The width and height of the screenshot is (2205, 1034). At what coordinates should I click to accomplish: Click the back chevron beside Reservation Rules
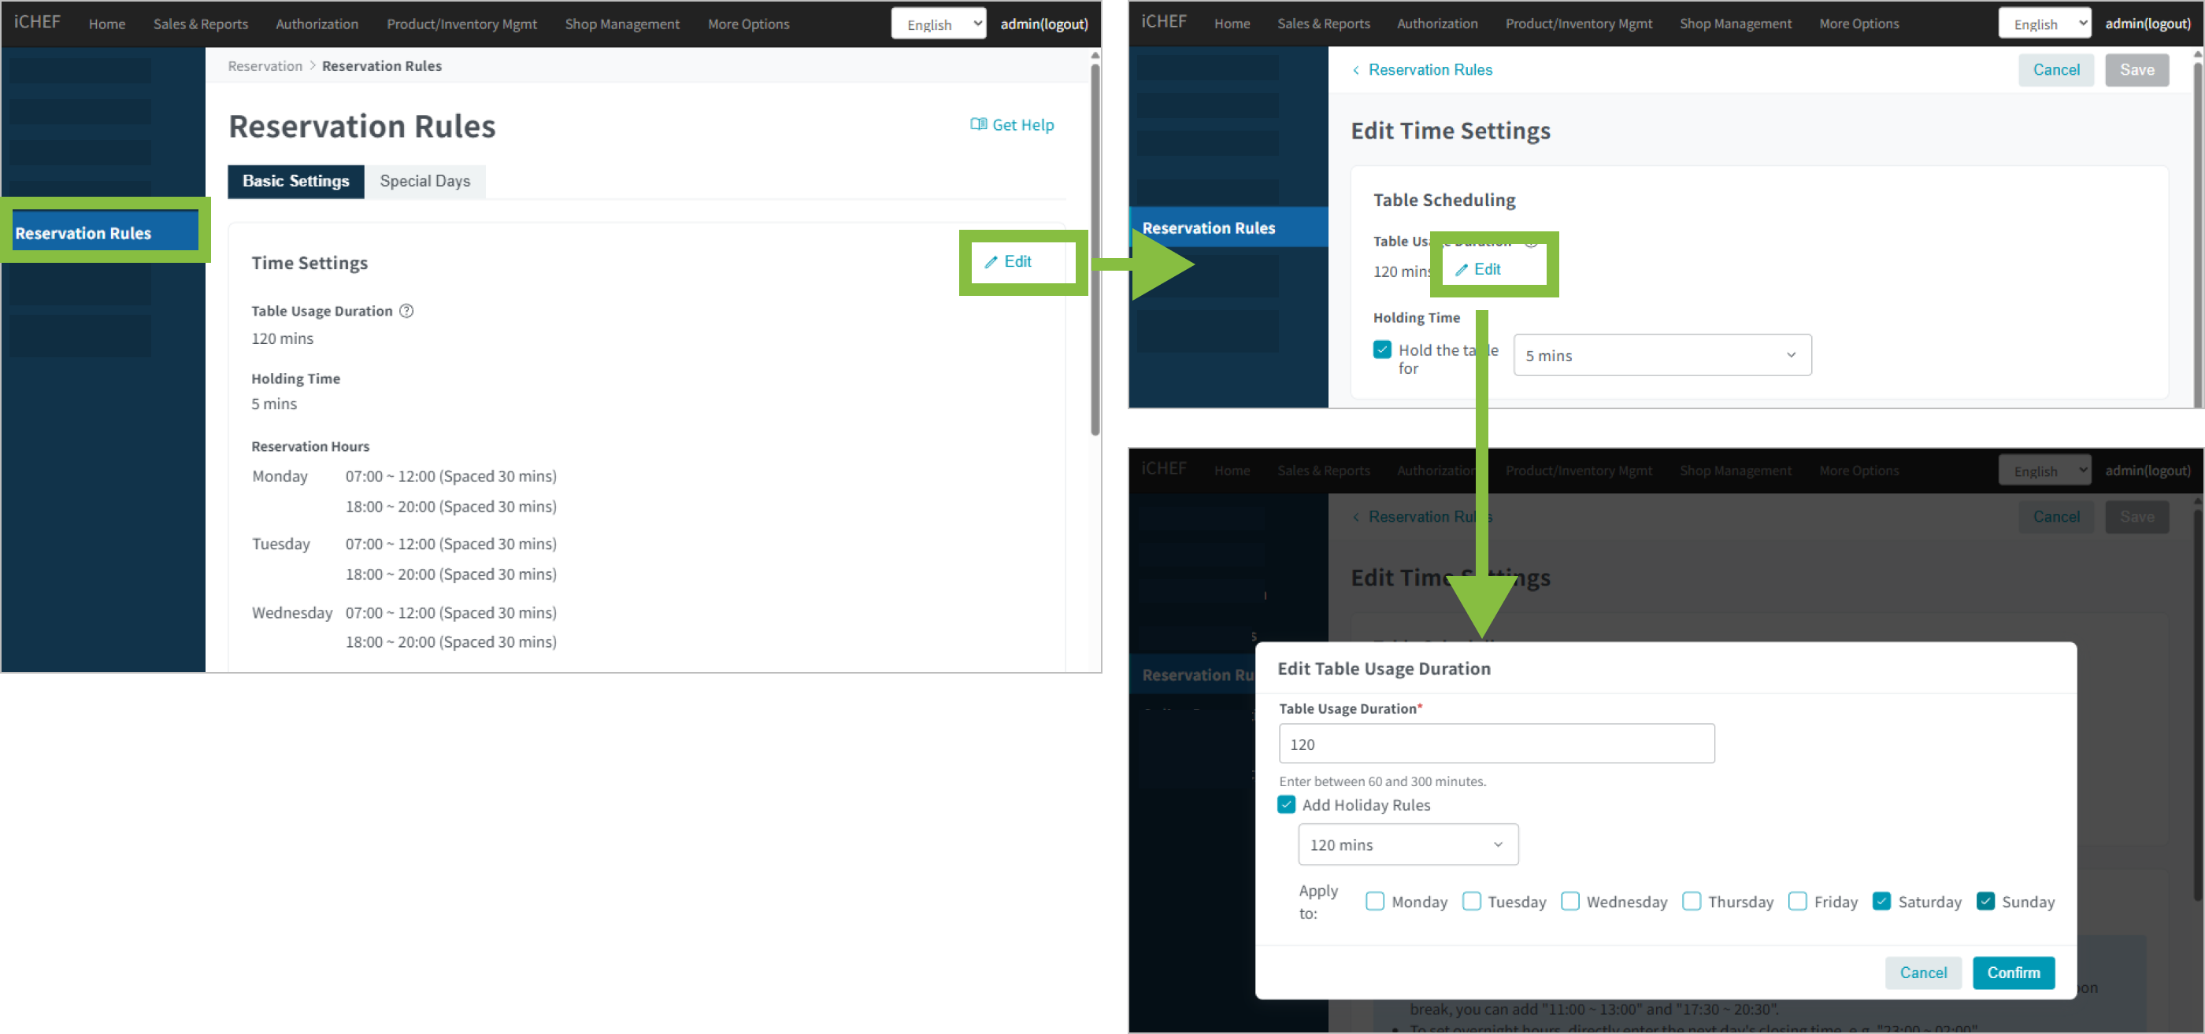tap(1356, 71)
